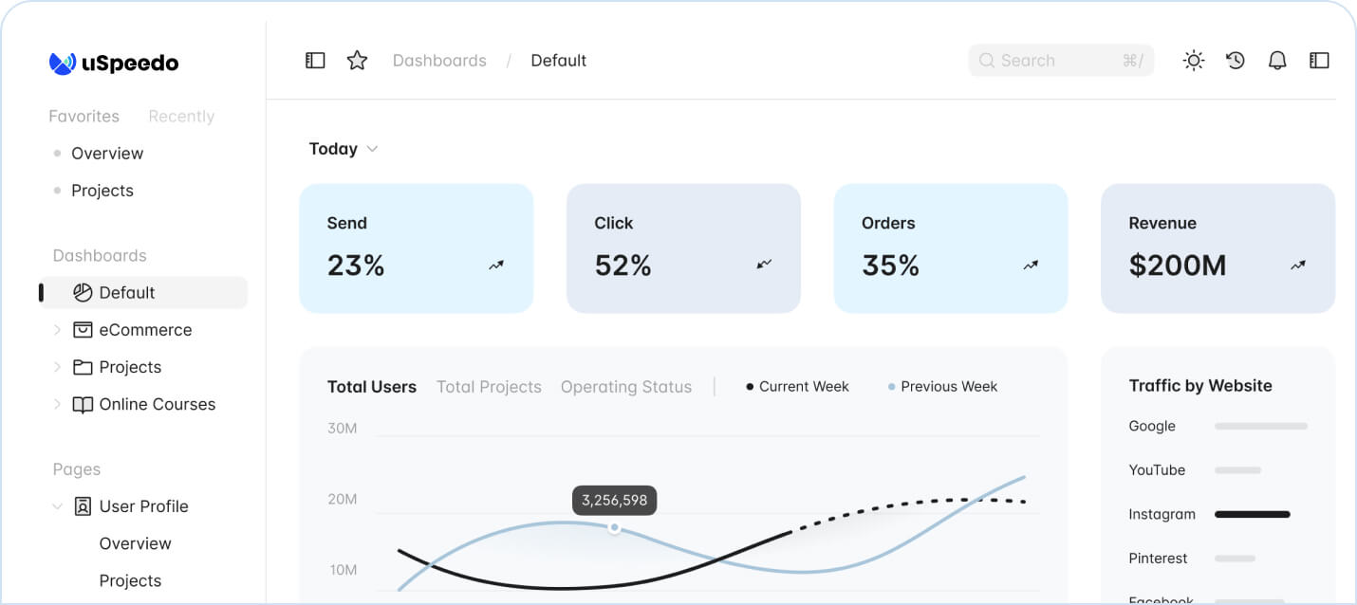Click the Click card downtrend icon
Viewport: 1357px width, 605px height.
(x=764, y=266)
